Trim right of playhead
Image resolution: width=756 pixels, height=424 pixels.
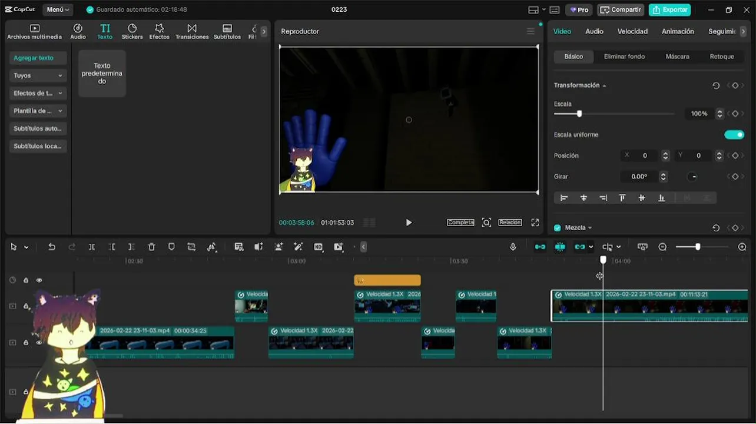(131, 247)
